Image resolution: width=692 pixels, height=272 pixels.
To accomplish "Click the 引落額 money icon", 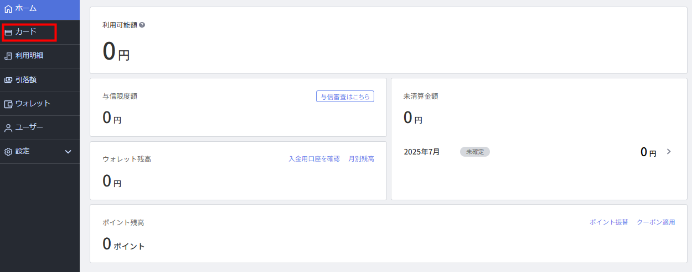I will (x=8, y=80).
